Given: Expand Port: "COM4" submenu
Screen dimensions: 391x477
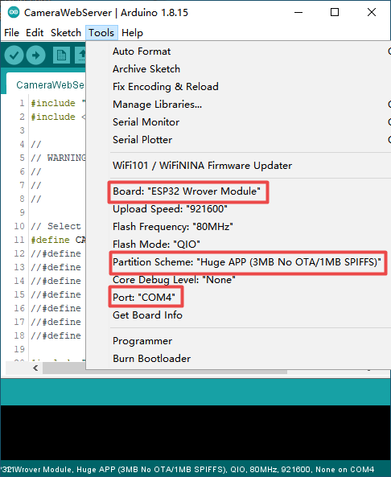Looking at the screenshot, I should coord(238,297).
